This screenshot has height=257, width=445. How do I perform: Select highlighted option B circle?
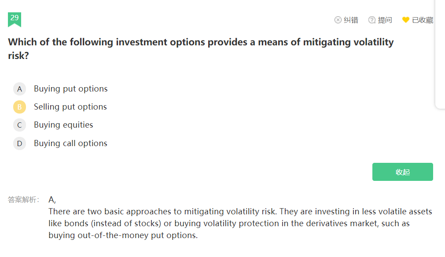pyautogui.click(x=19, y=107)
